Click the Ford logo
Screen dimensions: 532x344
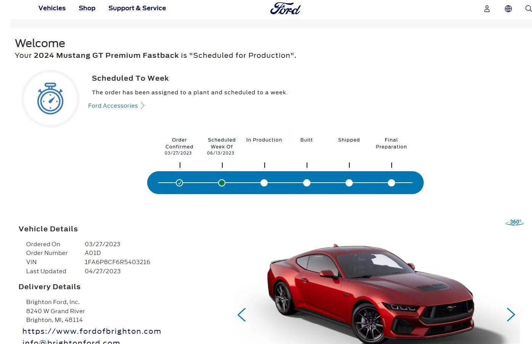point(285,8)
